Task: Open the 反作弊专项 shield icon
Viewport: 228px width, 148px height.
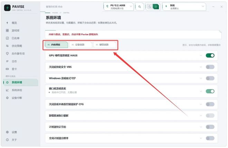Action: click(x=7, y=54)
